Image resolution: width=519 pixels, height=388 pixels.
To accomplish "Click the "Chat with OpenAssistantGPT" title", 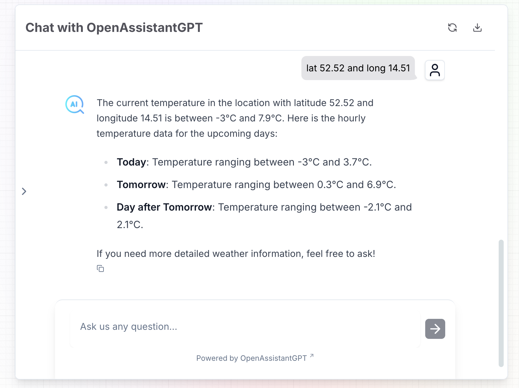I will [x=114, y=28].
